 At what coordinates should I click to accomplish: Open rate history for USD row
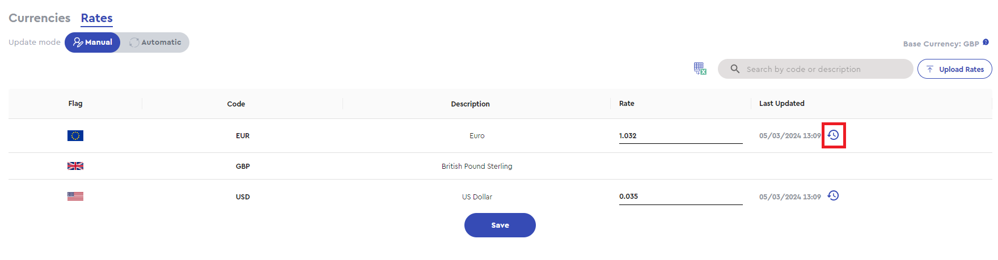[x=833, y=195]
